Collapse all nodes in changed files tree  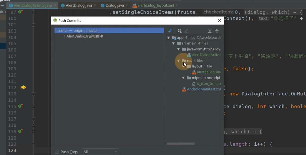[217, 31]
